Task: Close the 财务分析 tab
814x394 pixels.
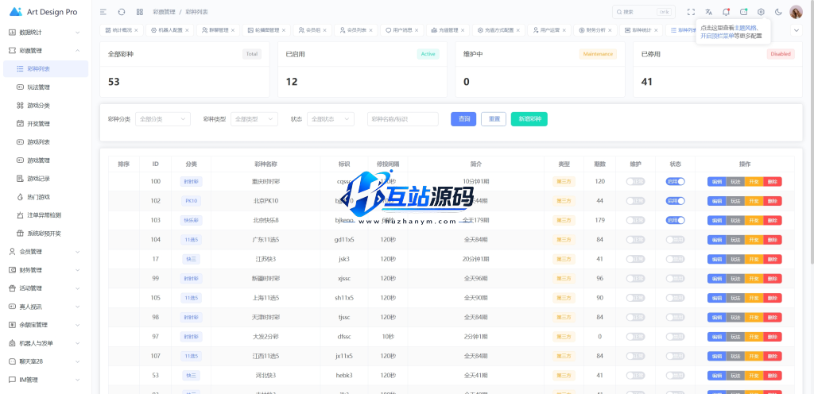Action: click(610, 30)
